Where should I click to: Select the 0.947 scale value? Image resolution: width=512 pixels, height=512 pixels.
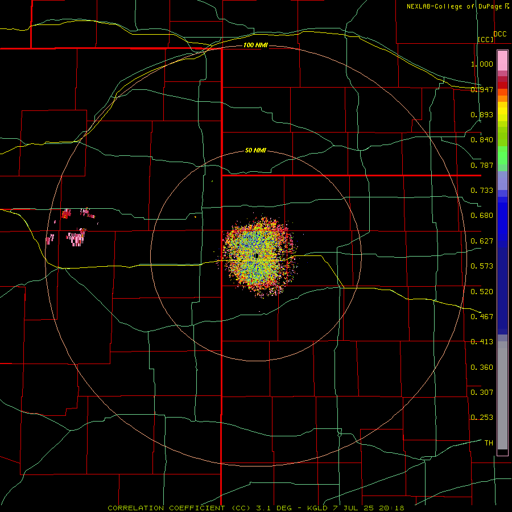[x=482, y=89]
